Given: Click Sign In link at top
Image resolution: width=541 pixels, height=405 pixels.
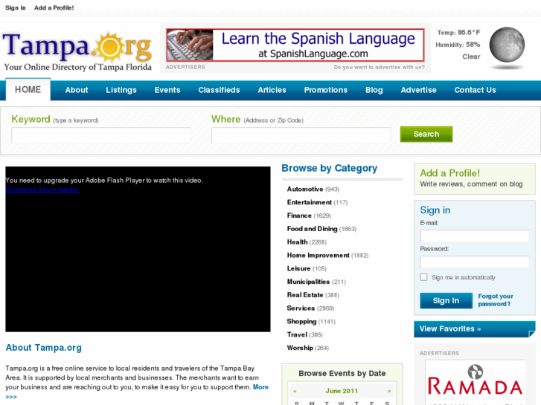Looking at the screenshot, I should click(16, 7).
